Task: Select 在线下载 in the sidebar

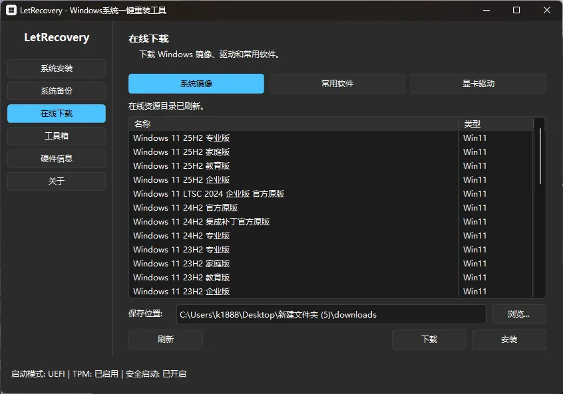Action: 57,114
